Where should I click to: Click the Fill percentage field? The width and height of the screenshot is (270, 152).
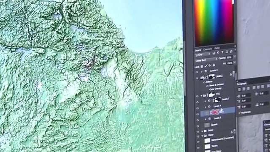pos(229,63)
